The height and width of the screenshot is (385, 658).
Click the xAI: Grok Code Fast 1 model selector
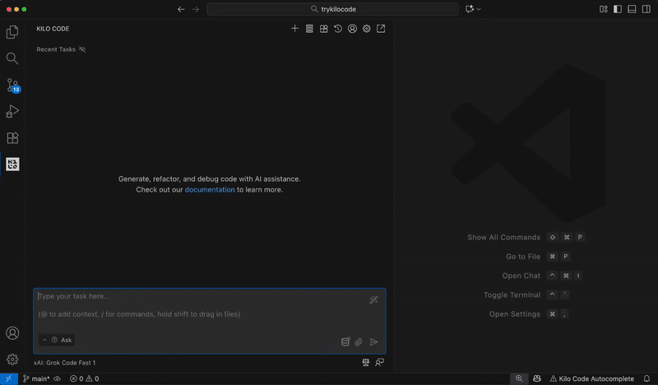65,363
